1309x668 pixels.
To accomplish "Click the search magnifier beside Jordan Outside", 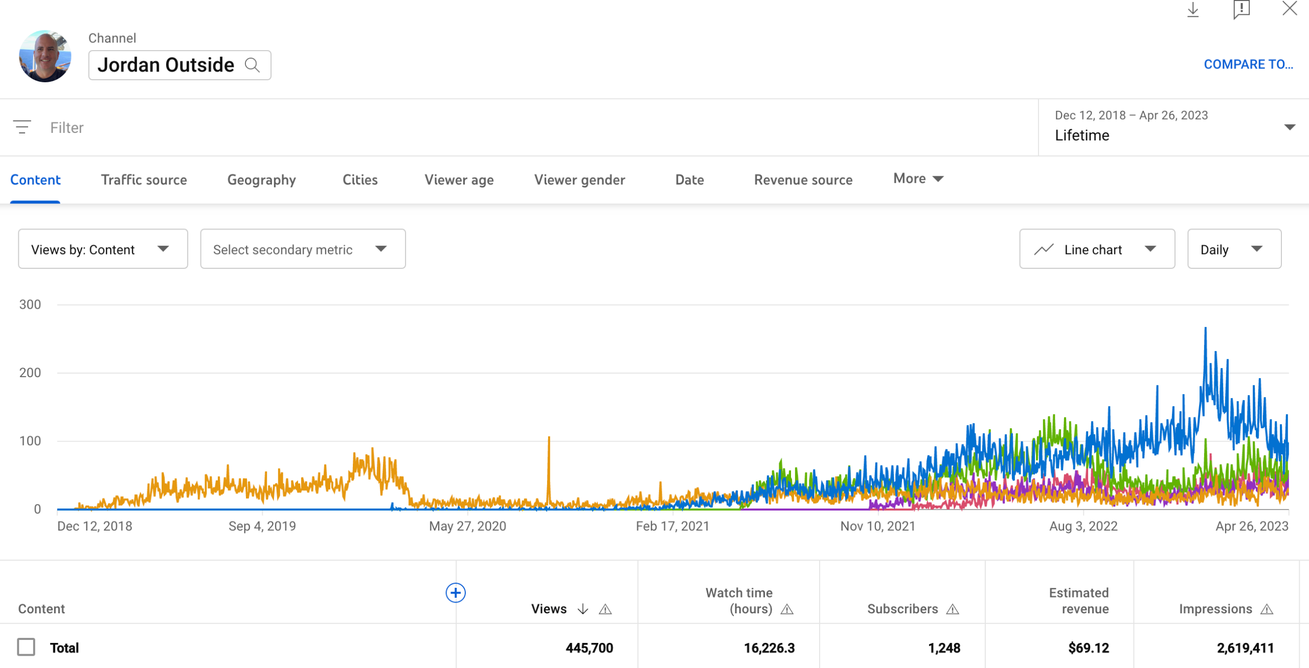I will pyautogui.click(x=252, y=65).
